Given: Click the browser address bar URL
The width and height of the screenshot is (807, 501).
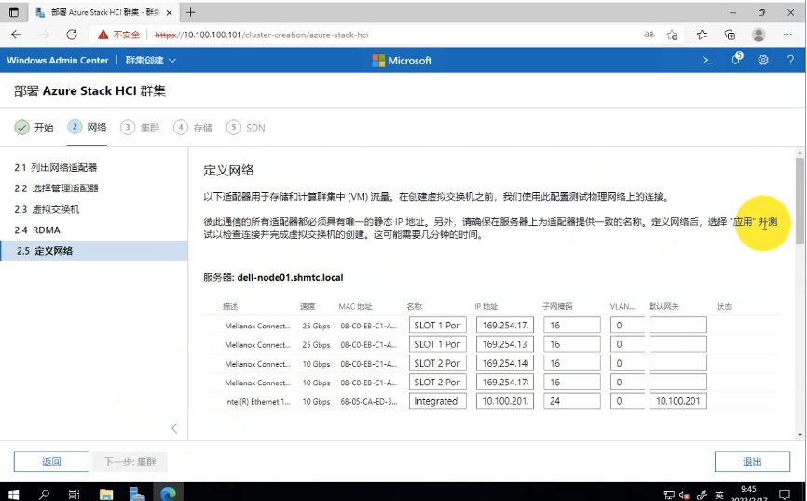Looking at the screenshot, I should [x=262, y=35].
